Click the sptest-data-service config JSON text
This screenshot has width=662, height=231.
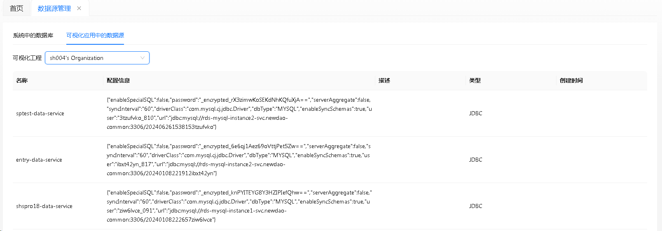pos(239,113)
